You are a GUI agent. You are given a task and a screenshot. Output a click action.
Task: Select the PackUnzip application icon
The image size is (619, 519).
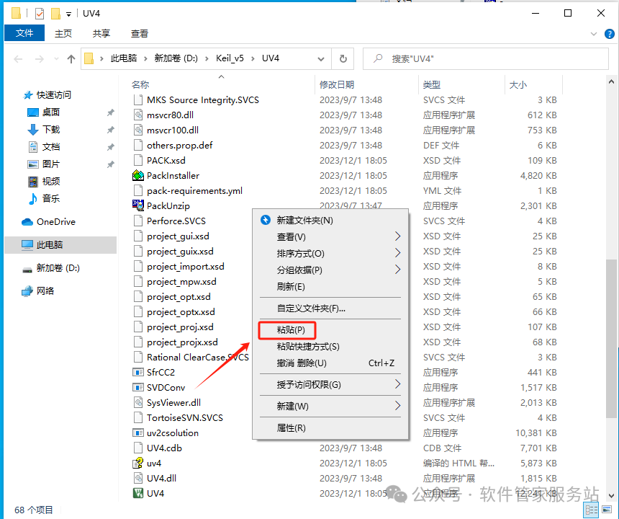137,205
